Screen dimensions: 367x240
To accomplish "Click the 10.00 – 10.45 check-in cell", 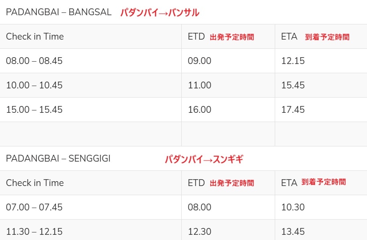I will pyautogui.click(x=34, y=85).
